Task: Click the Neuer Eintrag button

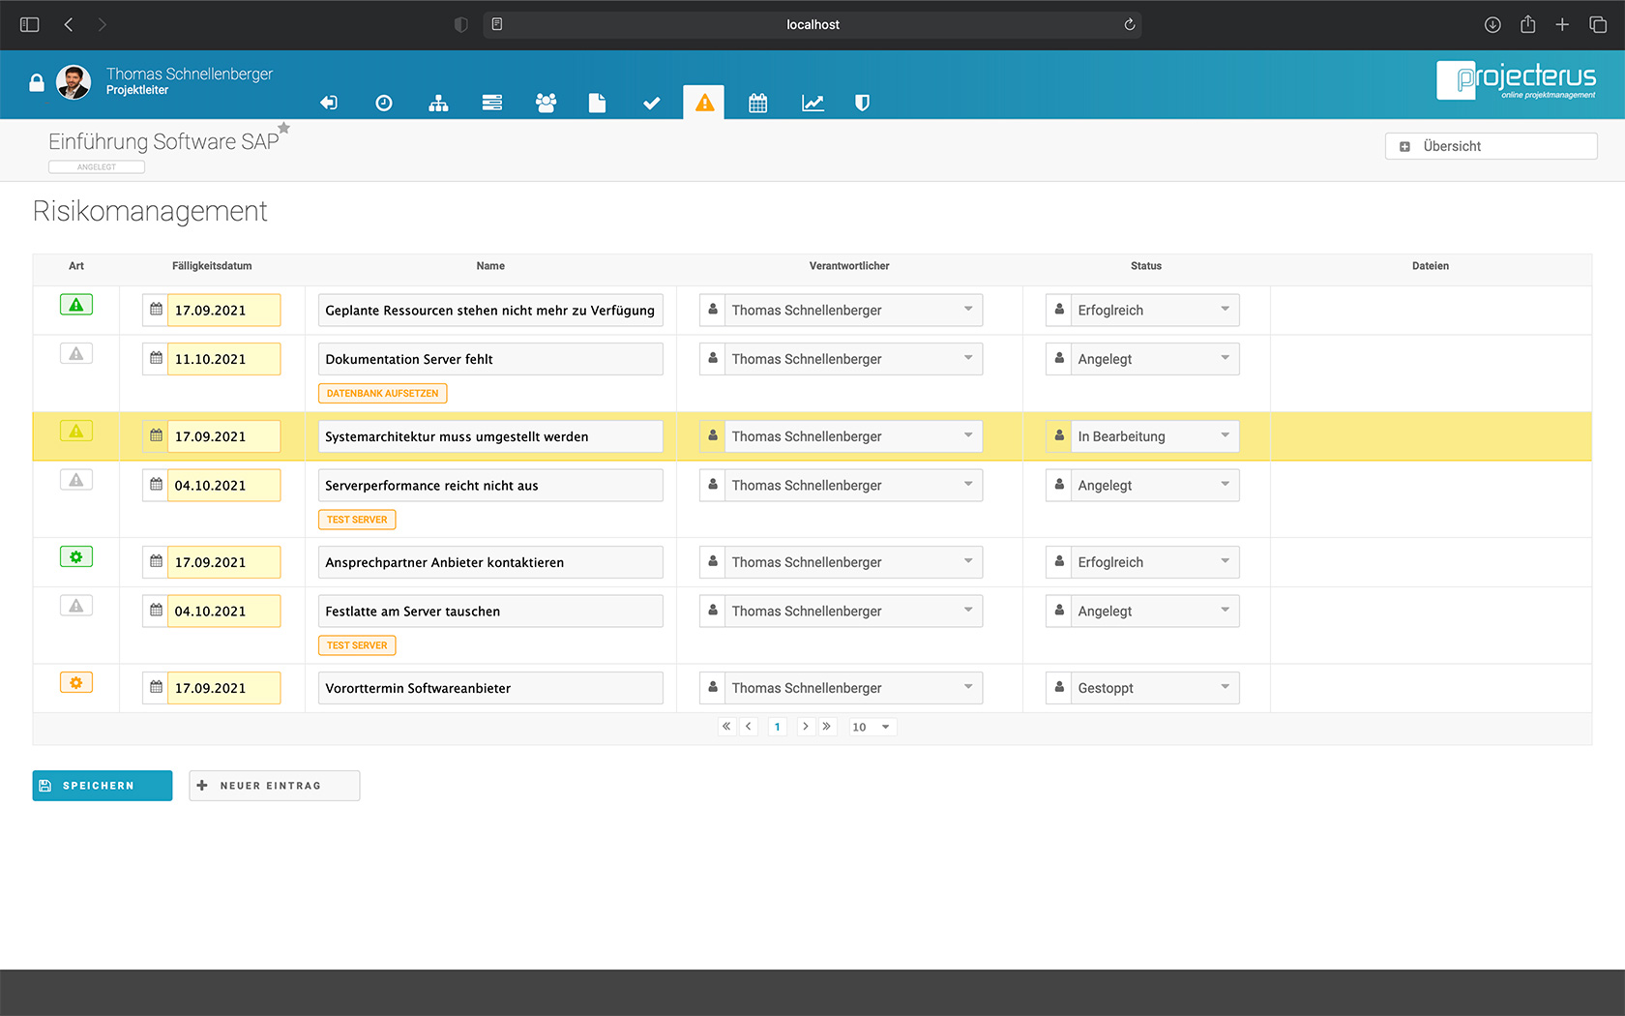Action: [275, 786]
